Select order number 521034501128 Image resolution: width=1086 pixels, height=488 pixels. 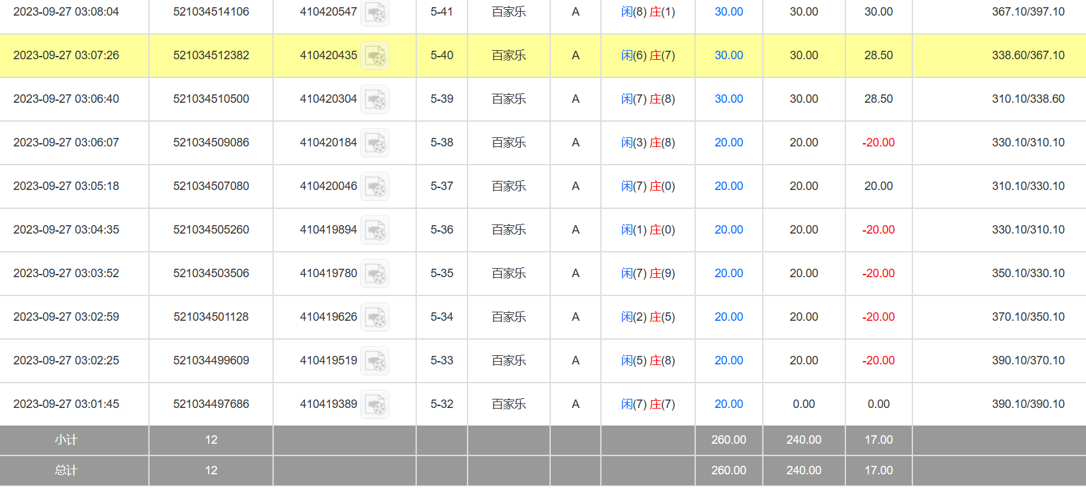(211, 317)
